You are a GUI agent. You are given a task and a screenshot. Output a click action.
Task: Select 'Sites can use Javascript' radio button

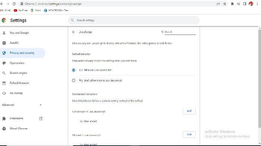click(73, 70)
